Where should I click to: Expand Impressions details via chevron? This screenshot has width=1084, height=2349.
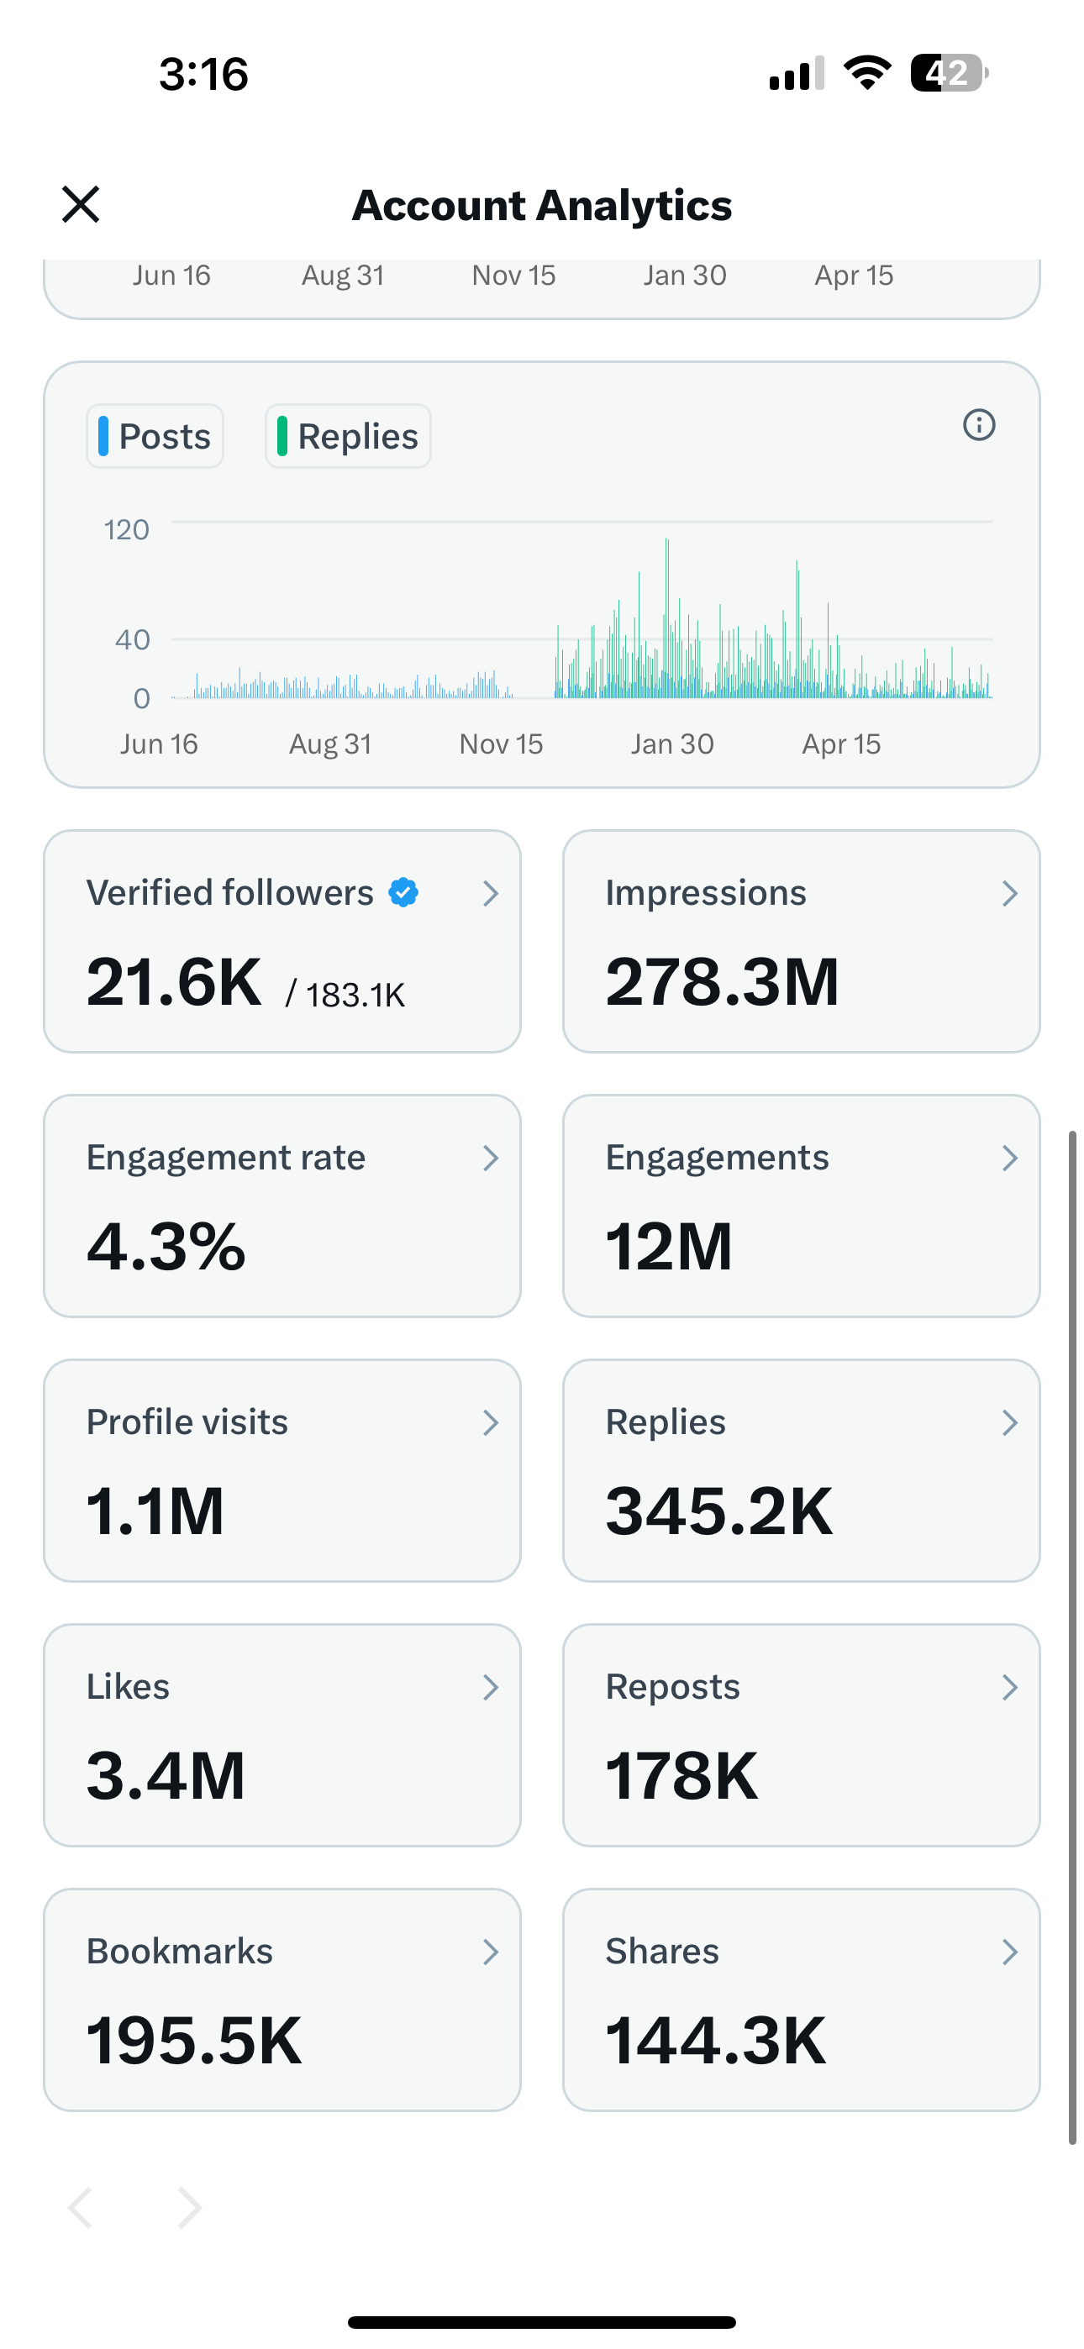tap(1009, 894)
